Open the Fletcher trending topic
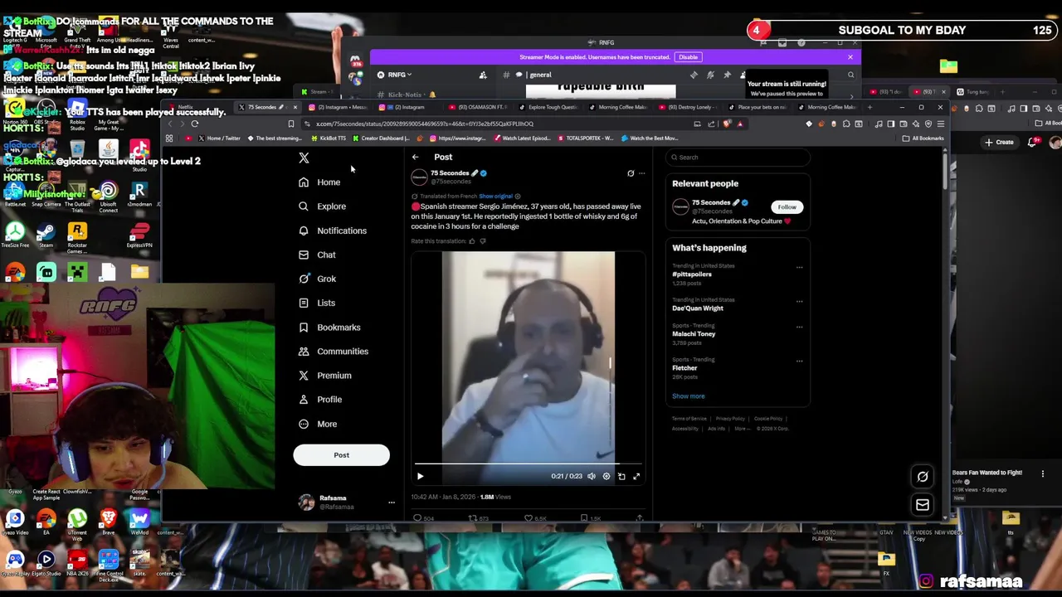This screenshot has width=1062, height=597. (684, 368)
